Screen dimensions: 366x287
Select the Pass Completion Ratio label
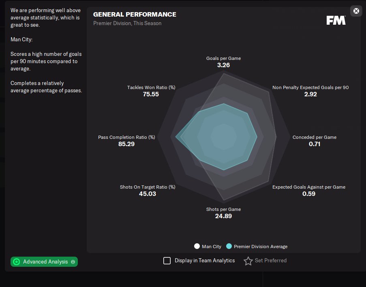[x=126, y=137]
